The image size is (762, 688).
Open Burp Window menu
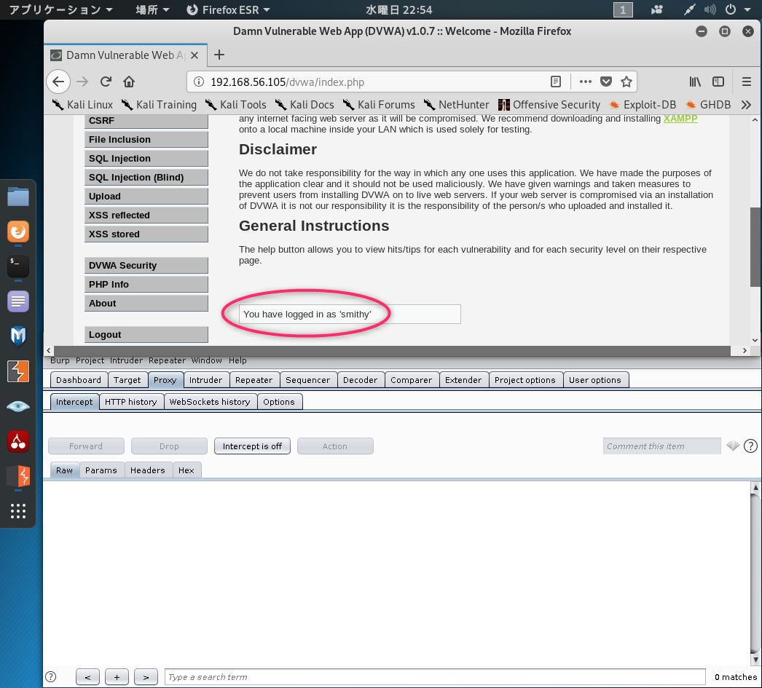(207, 361)
